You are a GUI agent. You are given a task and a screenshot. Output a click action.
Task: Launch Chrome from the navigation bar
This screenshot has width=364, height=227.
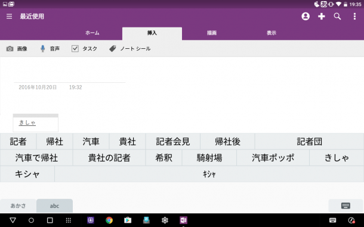[x=109, y=220]
